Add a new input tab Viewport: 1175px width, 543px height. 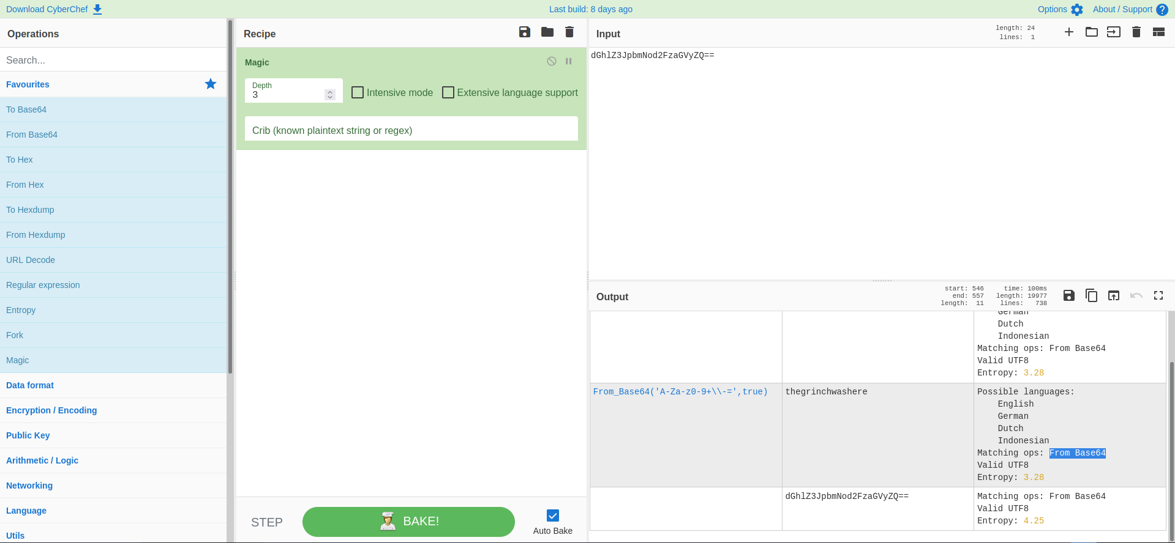(x=1068, y=32)
